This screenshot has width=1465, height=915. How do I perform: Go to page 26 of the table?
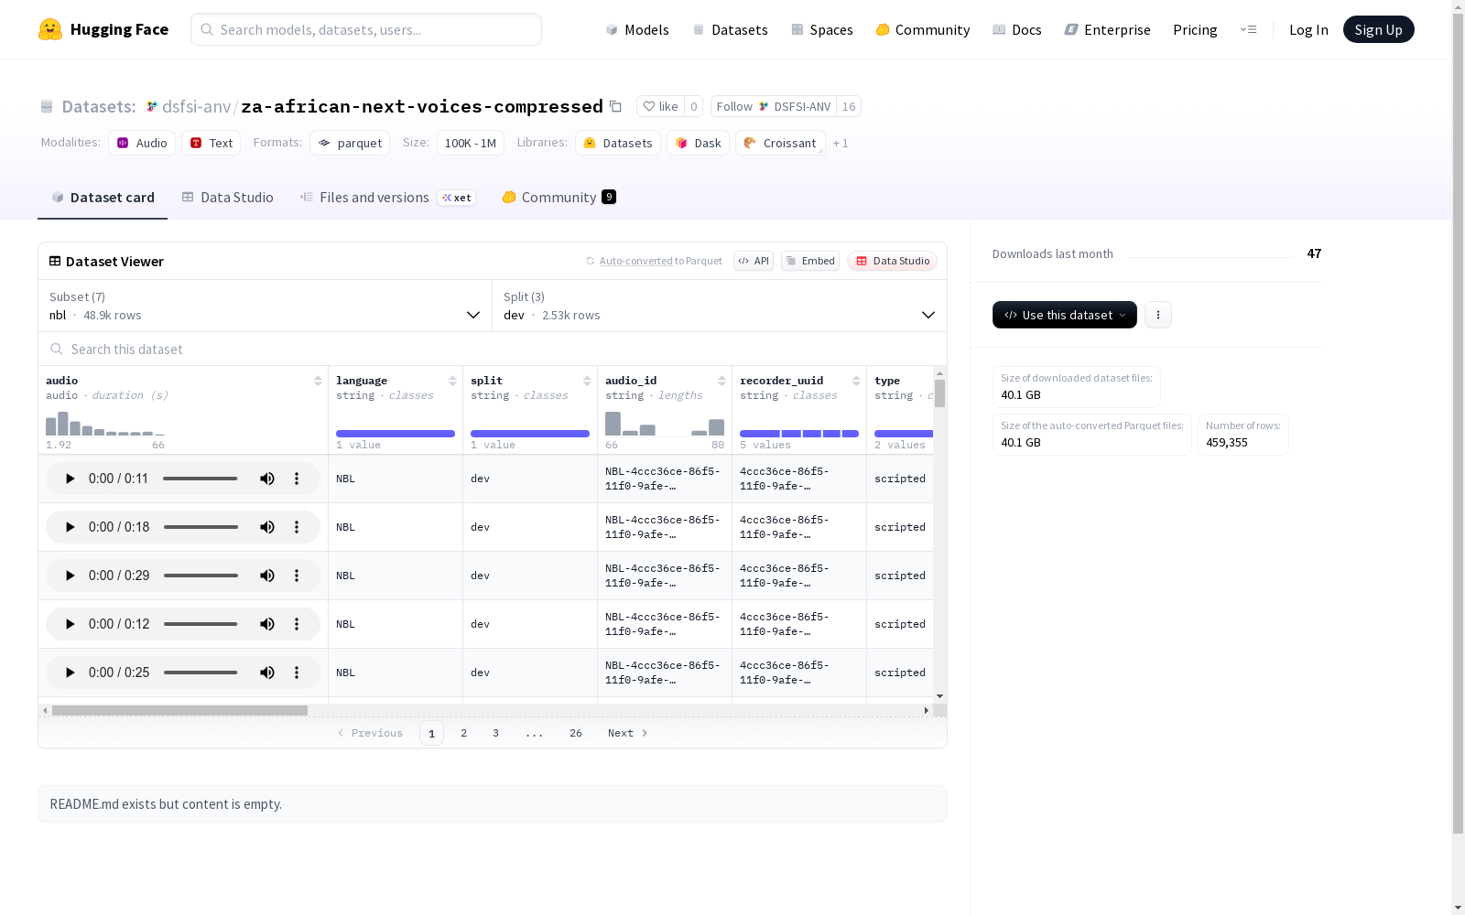pyautogui.click(x=576, y=733)
